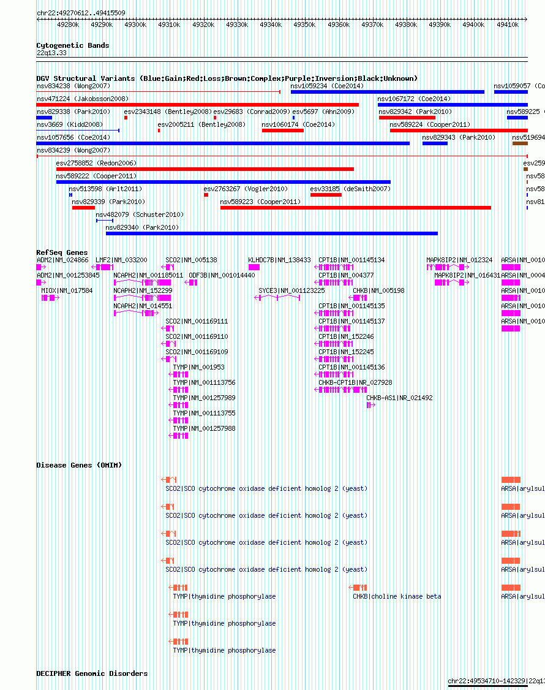Image resolution: width=545 pixels, height=690 pixels.
Task: Open the TYMP|NM_001953 gene label
Action: 199,367
